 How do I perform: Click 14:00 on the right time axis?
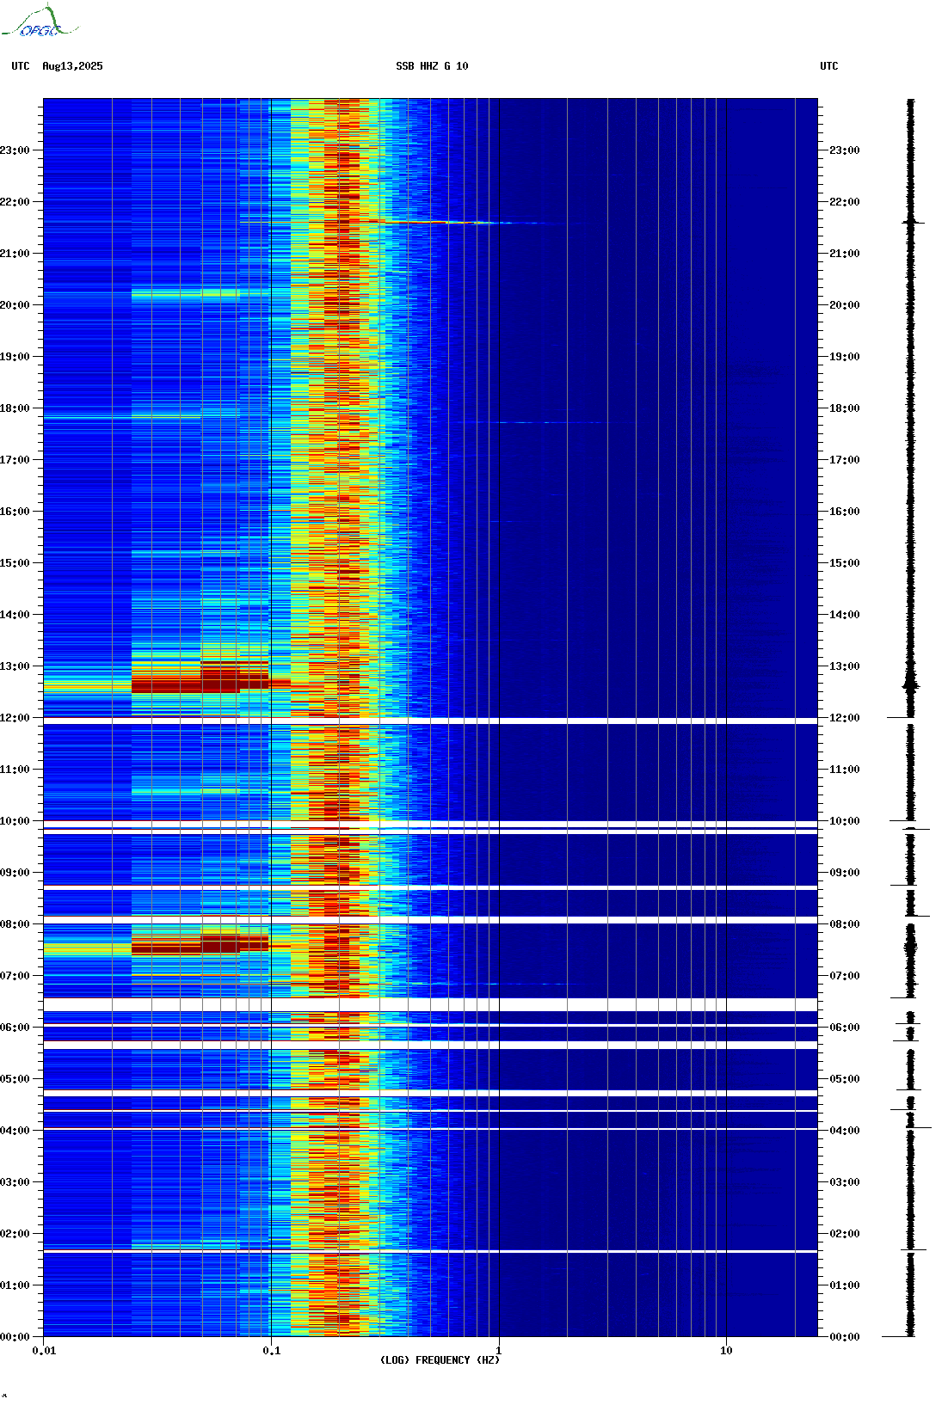(x=845, y=615)
